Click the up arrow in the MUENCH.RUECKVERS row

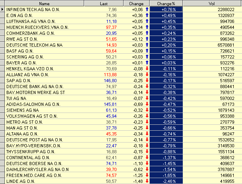(147, 27)
